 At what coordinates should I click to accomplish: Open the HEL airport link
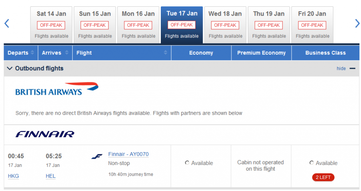click(51, 176)
